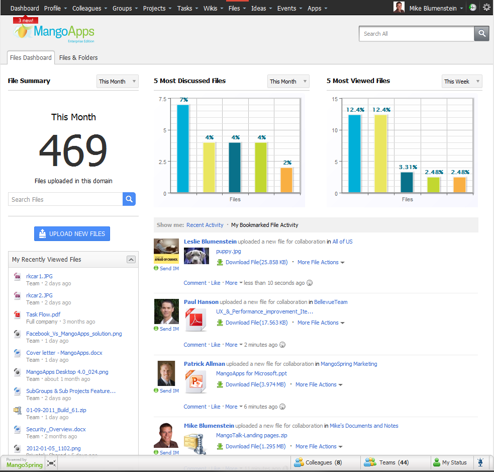Open the puppy.jpg file link

[x=229, y=252]
